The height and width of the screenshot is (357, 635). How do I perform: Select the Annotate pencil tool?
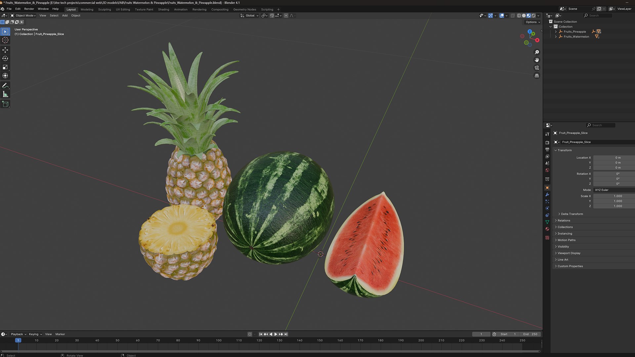[x=5, y=86]
